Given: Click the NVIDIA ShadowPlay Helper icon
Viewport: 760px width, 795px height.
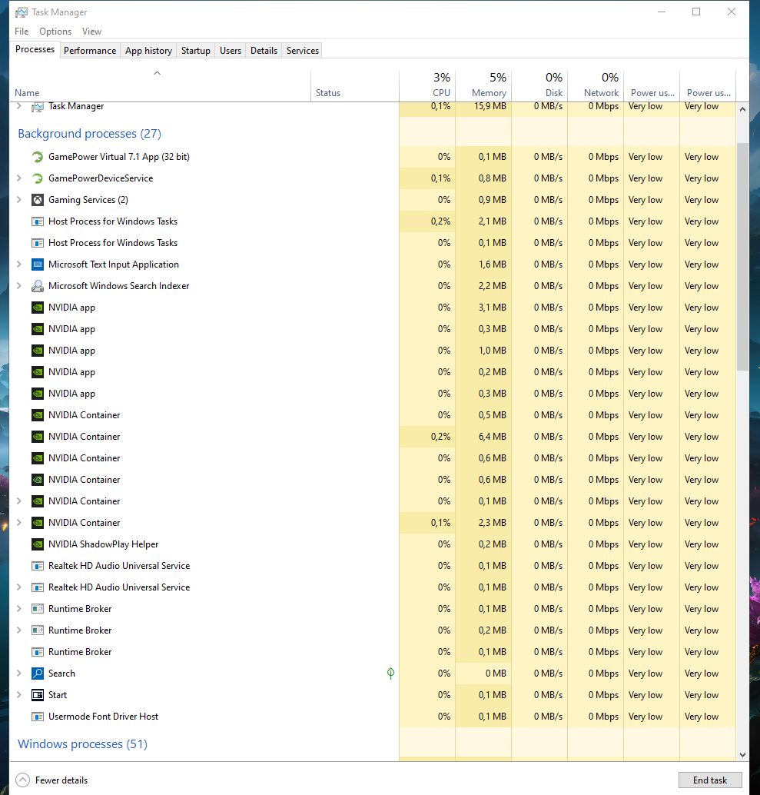Looking at the screenshot, I should point(38,544).
